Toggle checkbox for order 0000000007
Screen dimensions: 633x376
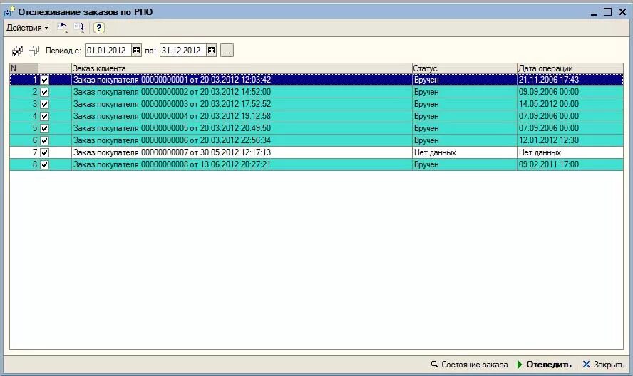tap(44, 152)
